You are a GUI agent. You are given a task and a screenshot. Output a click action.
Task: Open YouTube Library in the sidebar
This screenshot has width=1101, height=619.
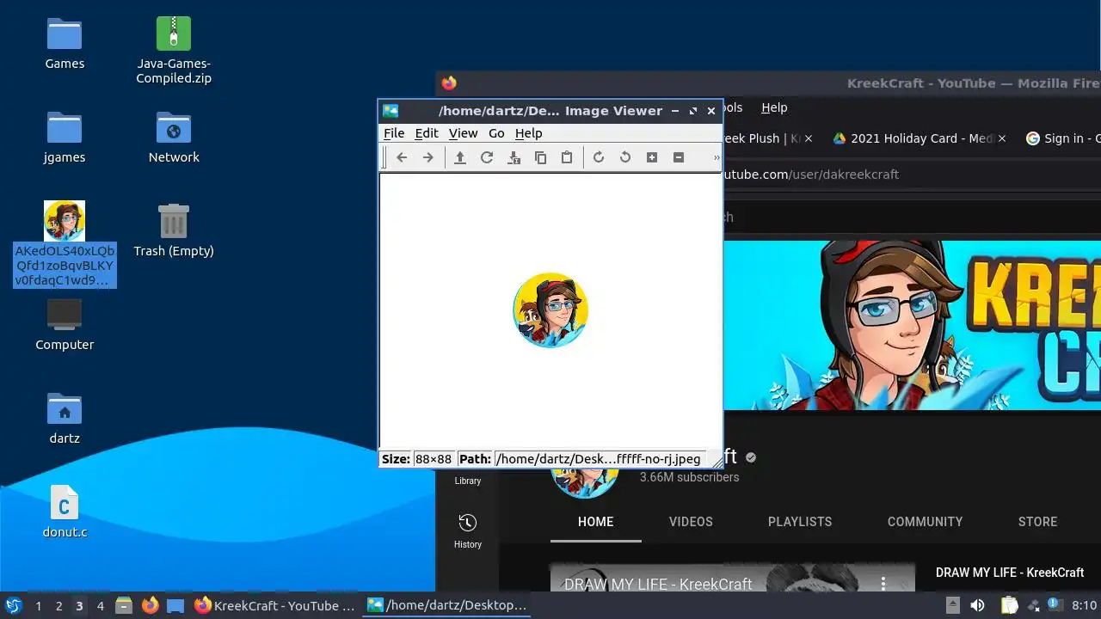click(468, 481)
